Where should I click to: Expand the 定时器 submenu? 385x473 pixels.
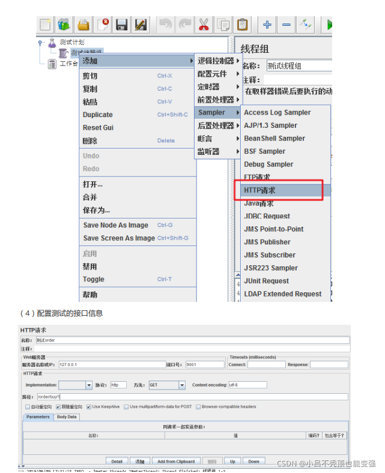[218, 87]
